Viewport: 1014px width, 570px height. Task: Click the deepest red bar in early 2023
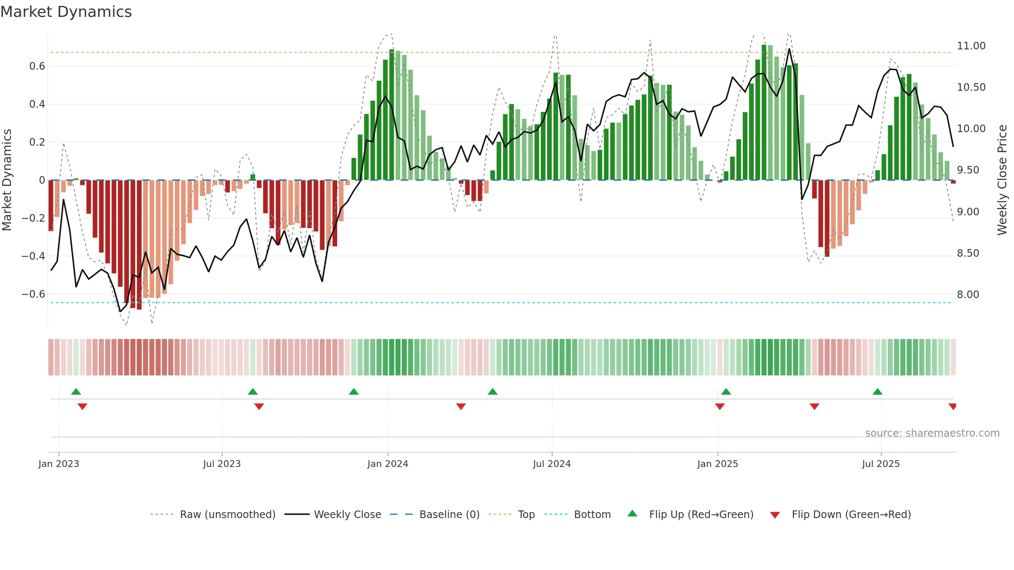click(x=139, y=245)
